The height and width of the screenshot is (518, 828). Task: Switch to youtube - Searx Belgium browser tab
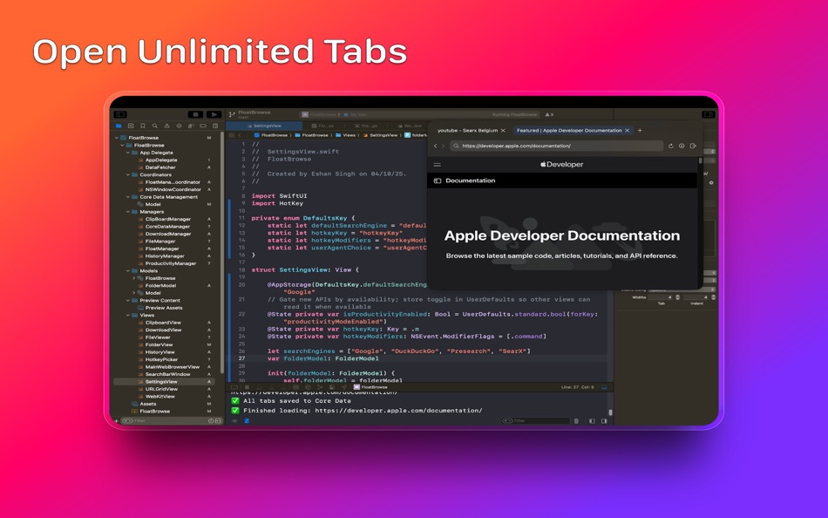(467, 130)
